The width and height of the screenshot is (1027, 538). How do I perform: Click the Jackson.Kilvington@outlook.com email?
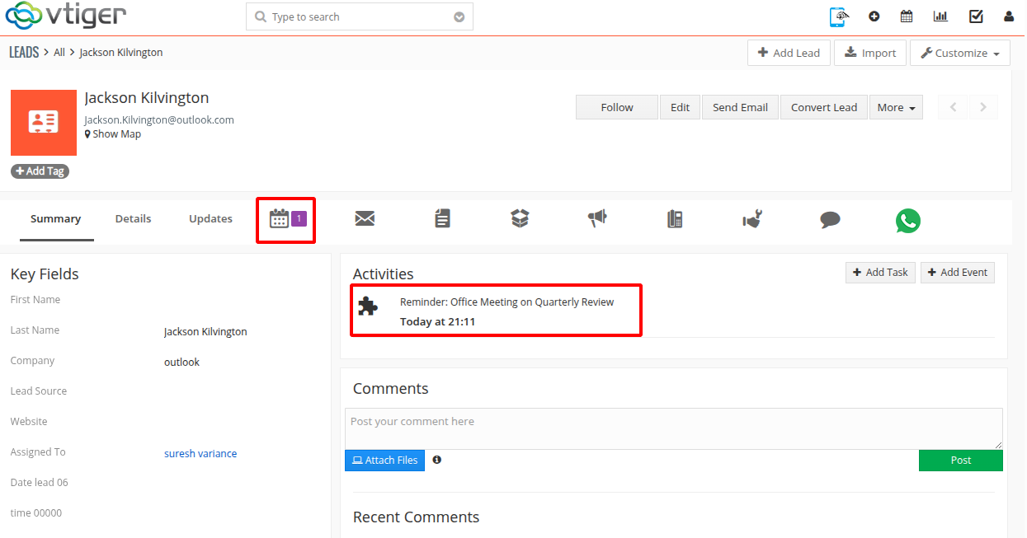click(x=159, y=119)
